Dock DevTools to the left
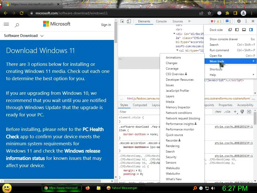This screenshot has height=193, width=257. [x=237, y=30]
